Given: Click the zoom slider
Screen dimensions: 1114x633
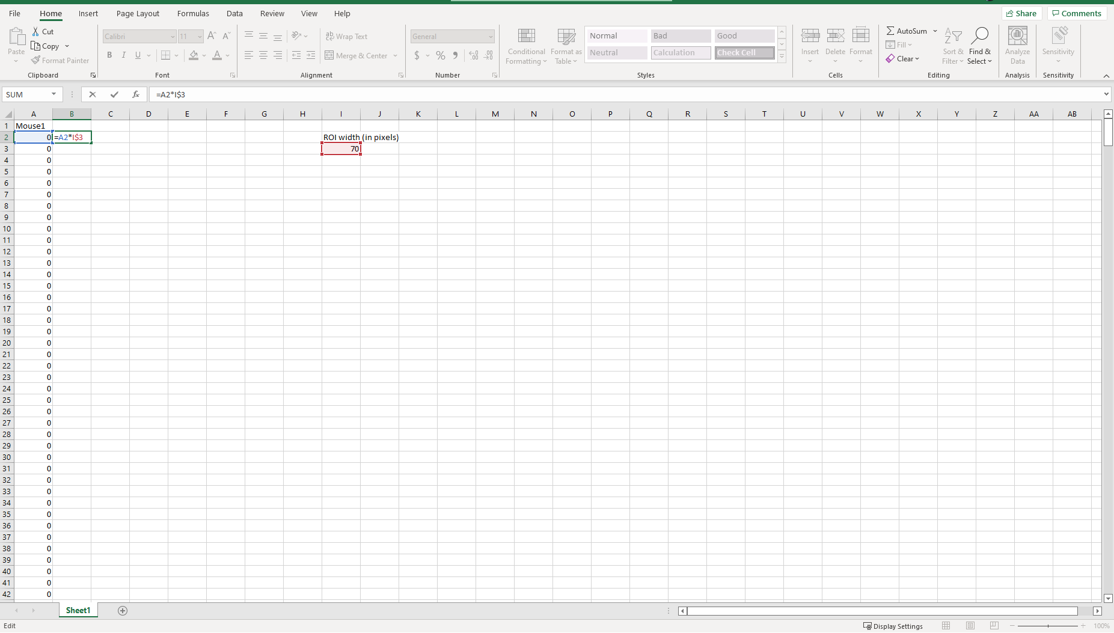Looking at the screenshot, I should point(1048,626).
